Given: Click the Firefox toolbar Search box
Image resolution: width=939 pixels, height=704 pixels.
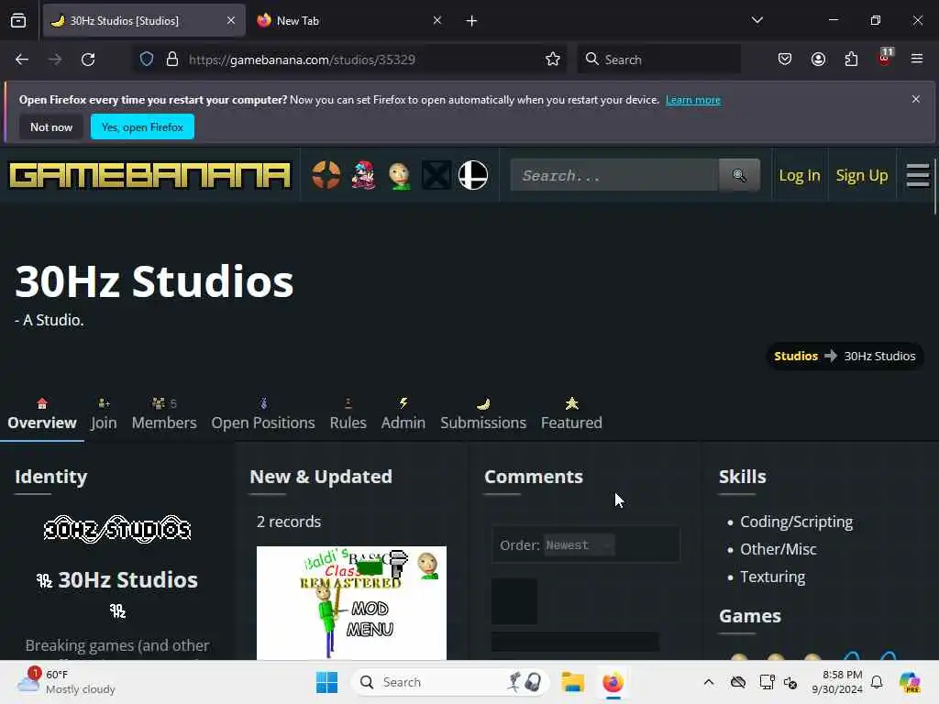Looking at the screenshot, I should [x=658, y=60].
